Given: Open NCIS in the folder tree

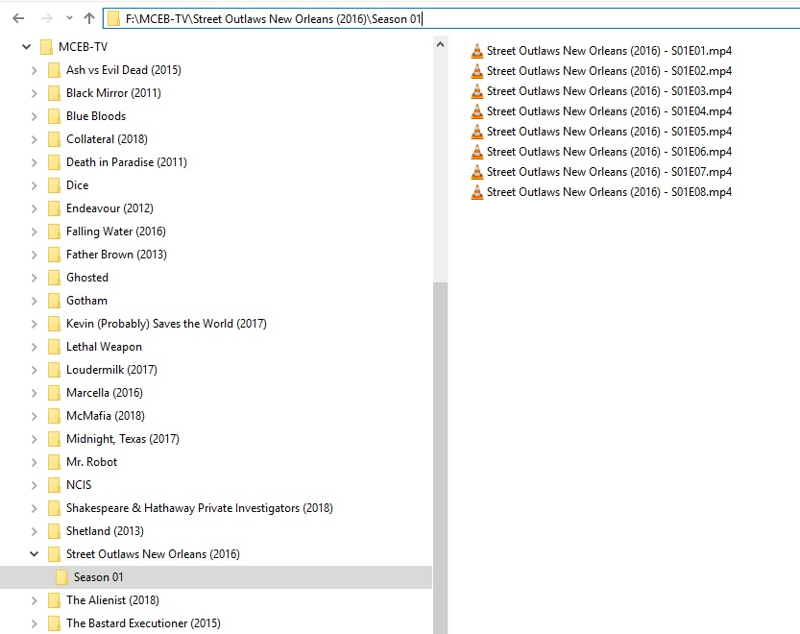Looking at the screenshot, I should coord(79,485).
